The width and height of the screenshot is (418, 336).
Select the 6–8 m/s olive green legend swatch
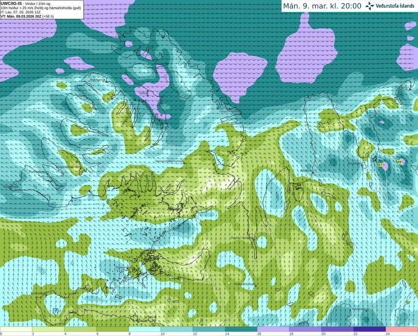click(112, 329)
